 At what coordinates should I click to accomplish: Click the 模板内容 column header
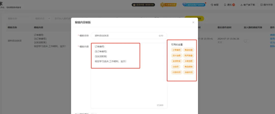pyautogui.click(x=39, y=27)
